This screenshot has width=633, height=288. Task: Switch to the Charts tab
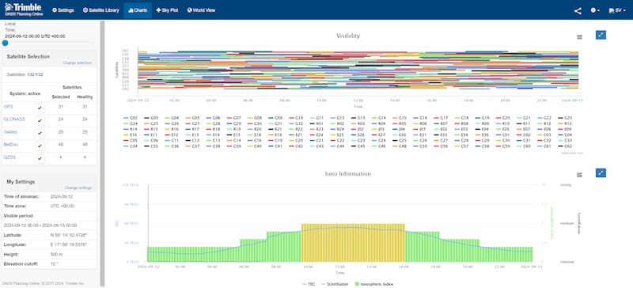tap(138, 10)
